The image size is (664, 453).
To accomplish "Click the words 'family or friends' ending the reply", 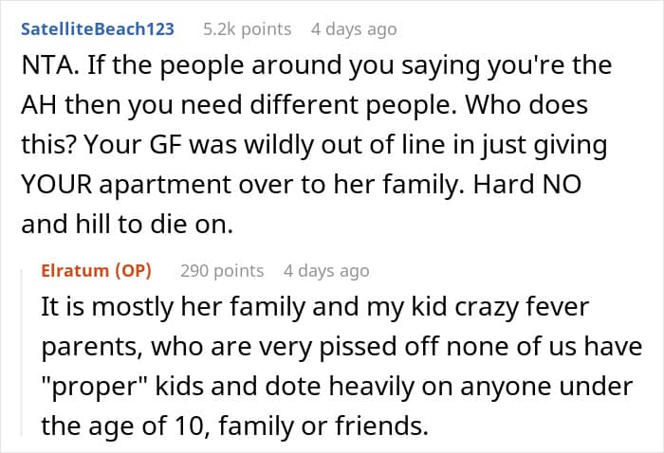I will point(321,426).
